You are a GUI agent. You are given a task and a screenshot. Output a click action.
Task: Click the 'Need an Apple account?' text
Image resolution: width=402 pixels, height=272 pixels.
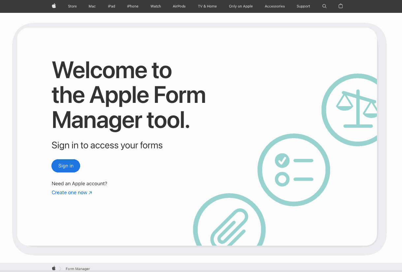[79, 184]
